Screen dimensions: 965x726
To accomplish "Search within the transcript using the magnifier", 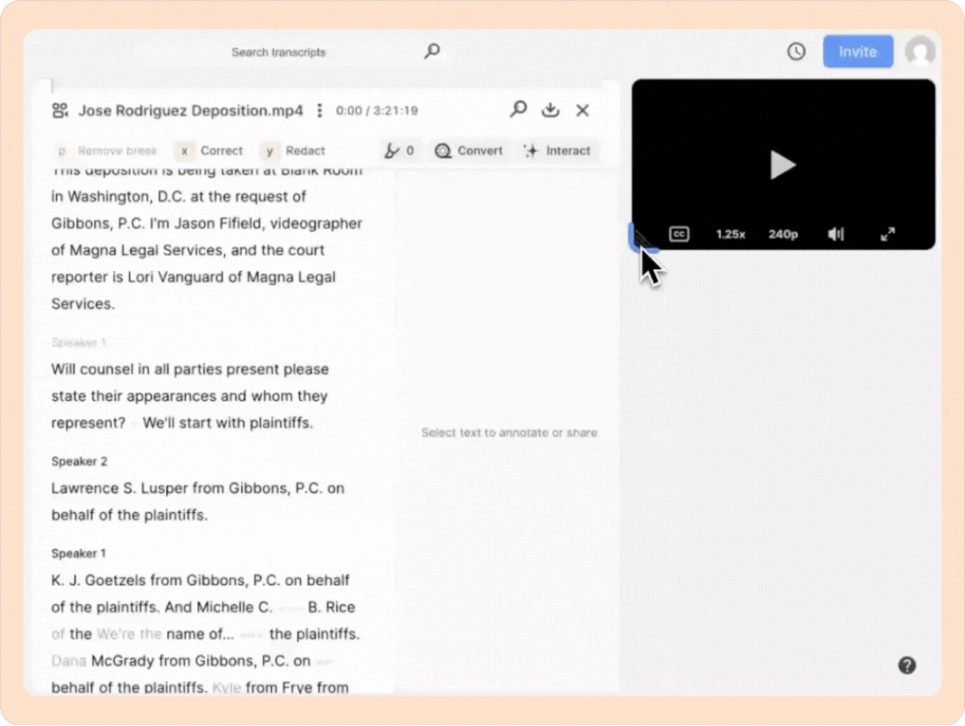I will (x=519, y=110).
